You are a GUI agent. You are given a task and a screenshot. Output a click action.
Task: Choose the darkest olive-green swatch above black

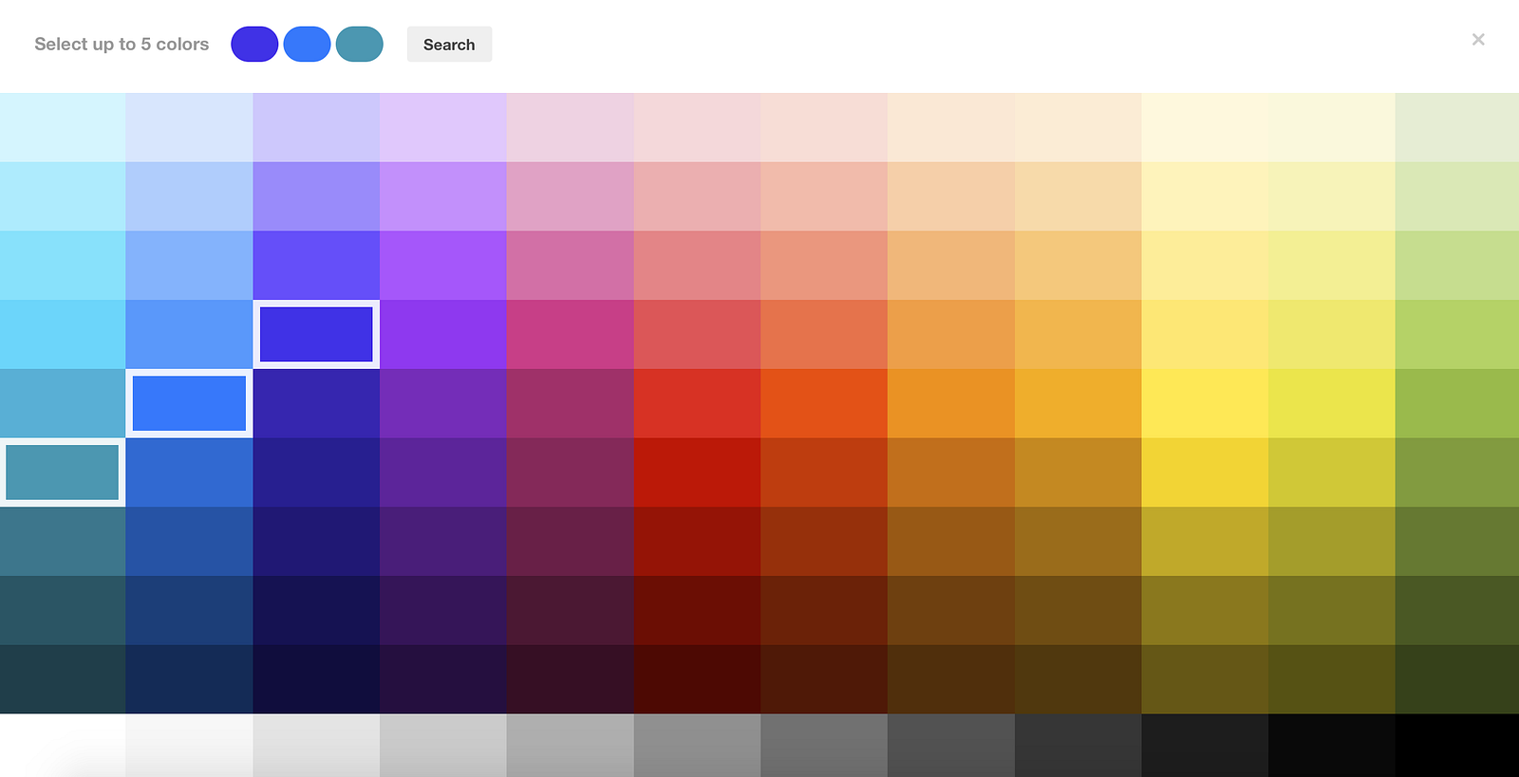(x=1457, y=679)
